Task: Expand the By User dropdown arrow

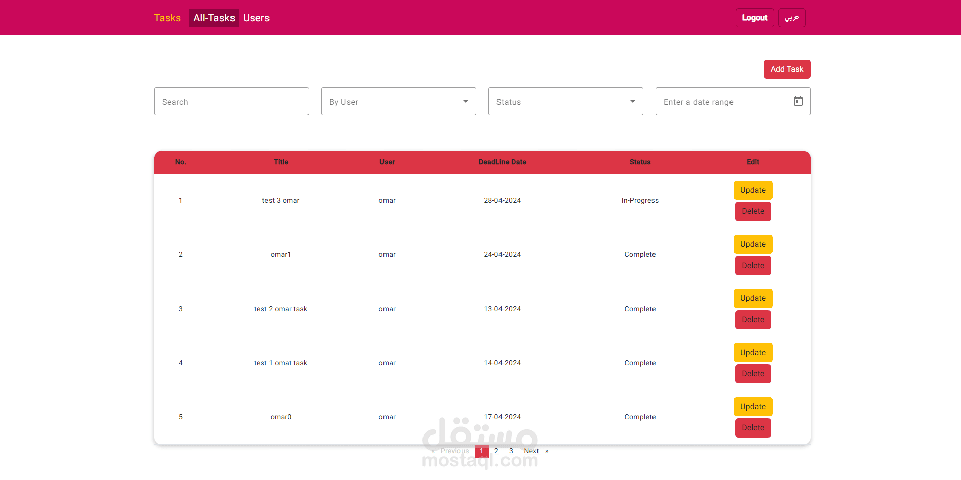Action: 465,102
